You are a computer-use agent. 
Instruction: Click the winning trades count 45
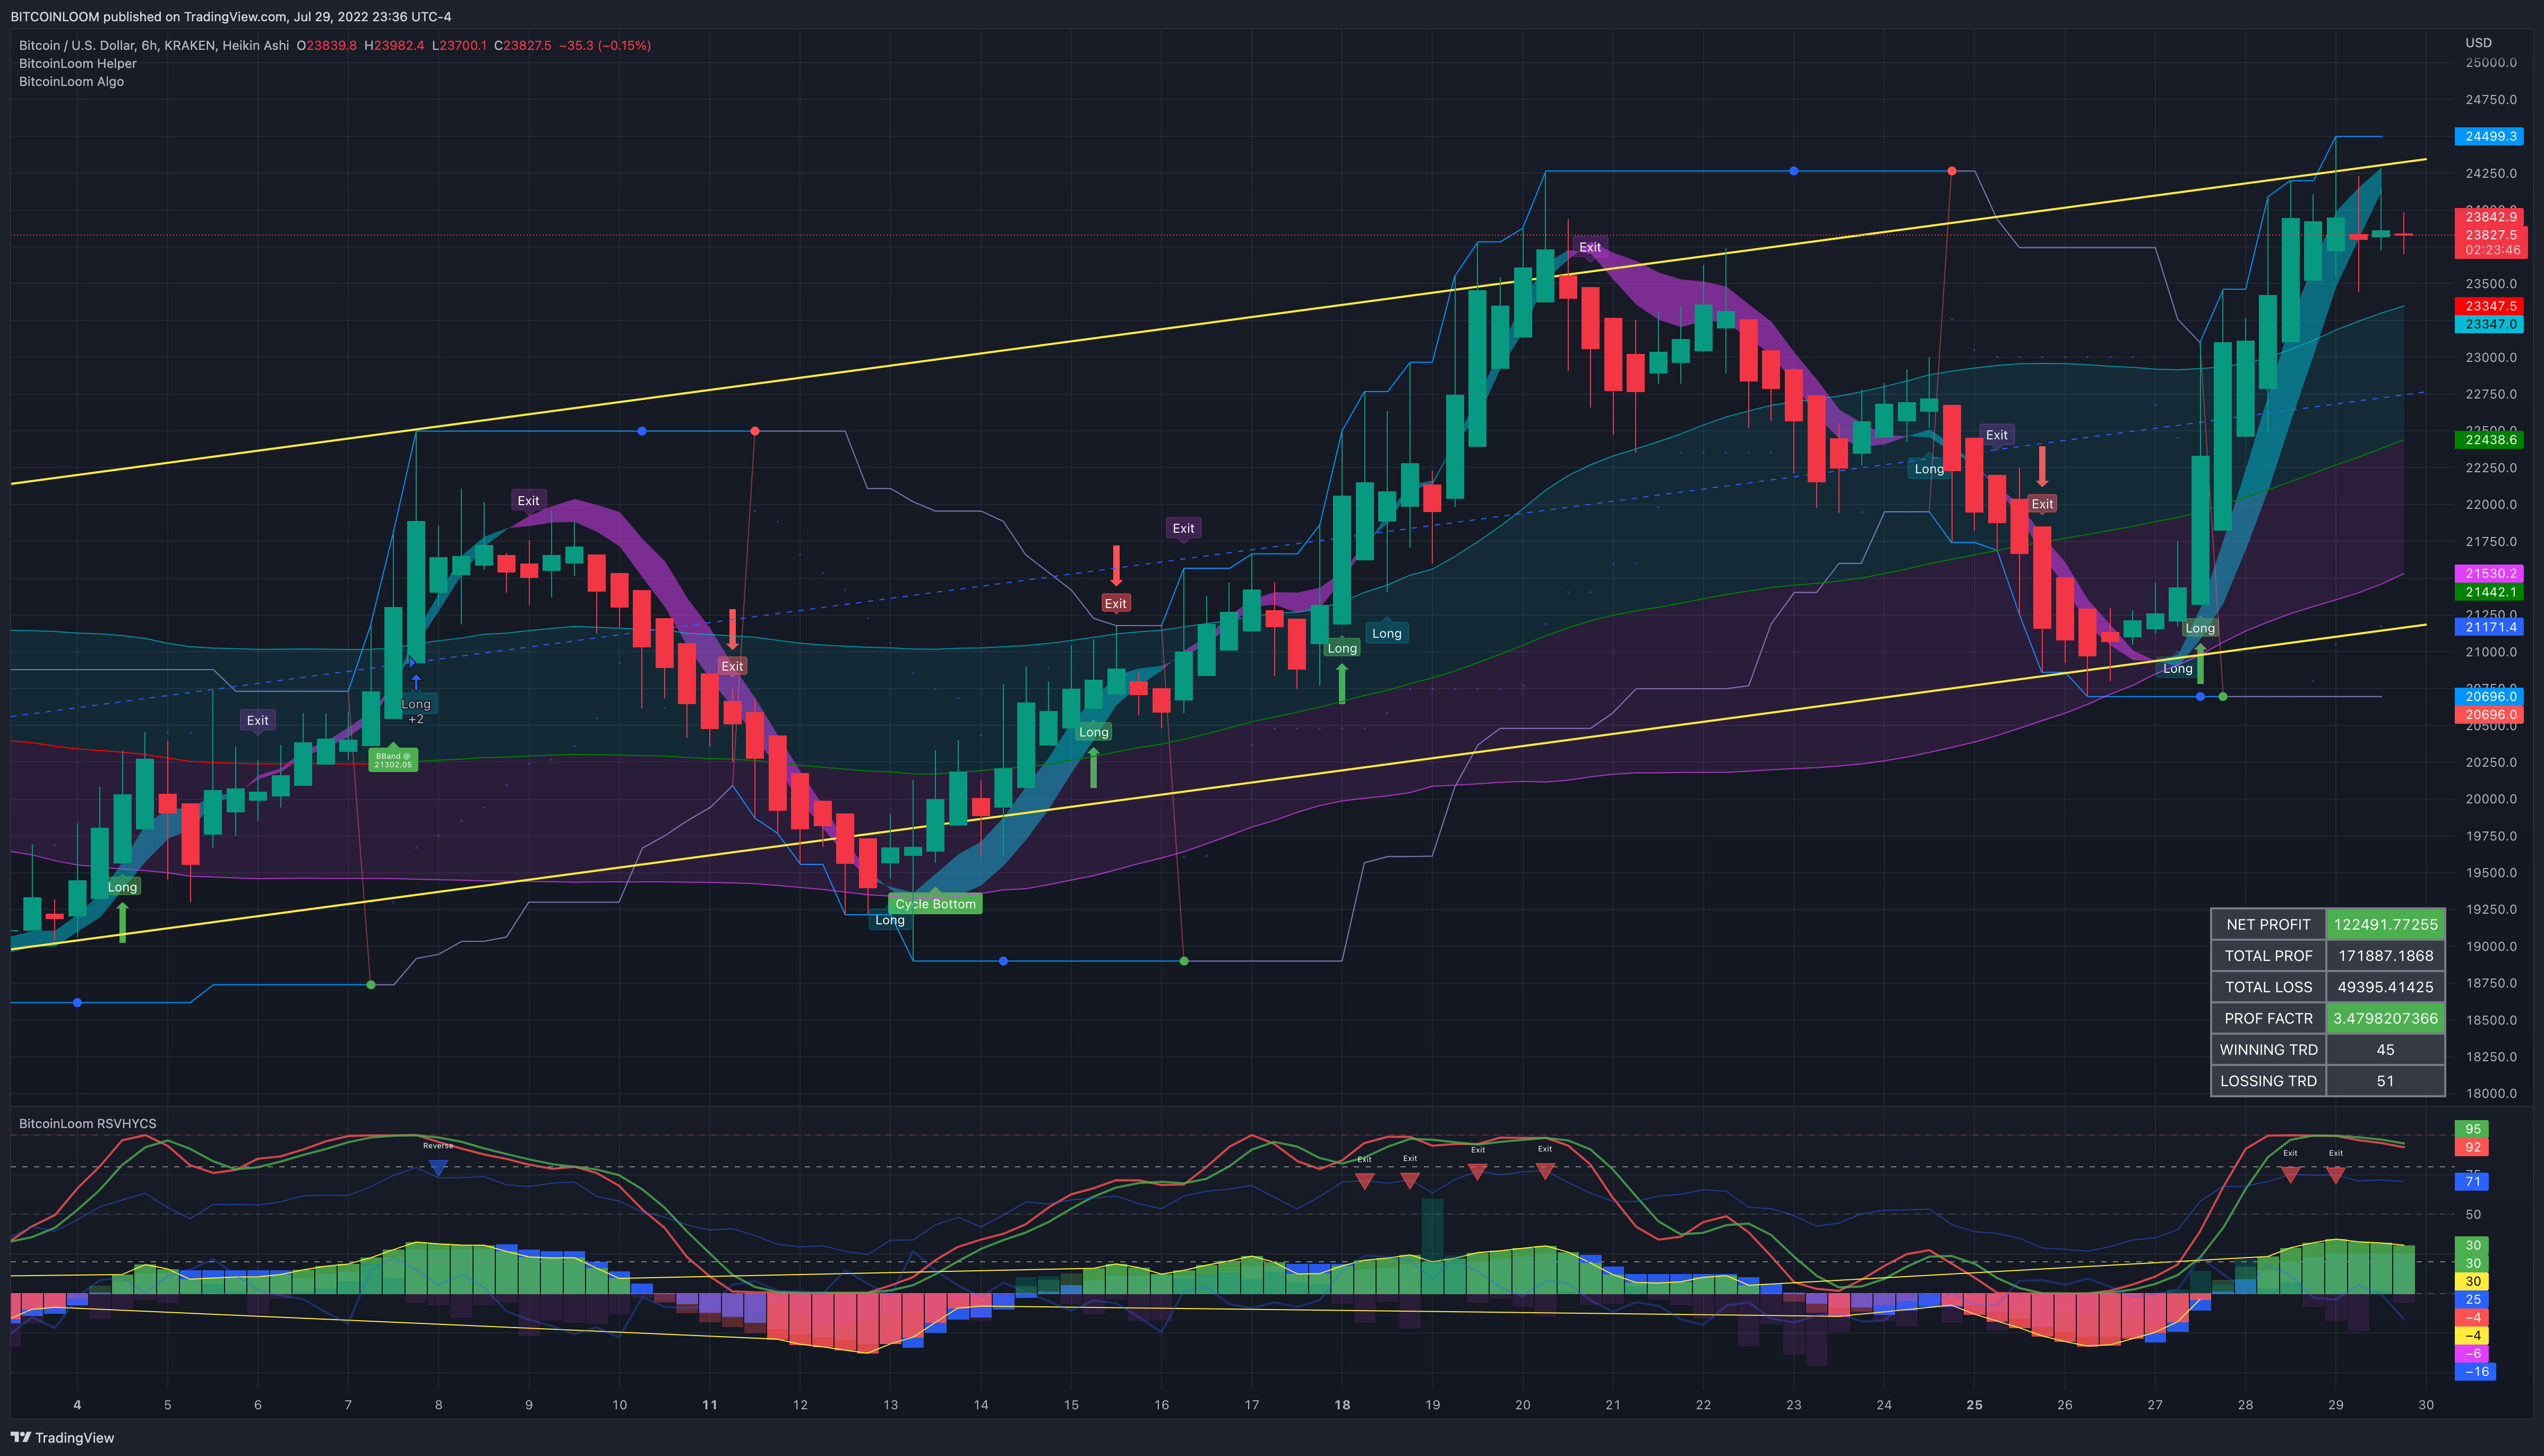coord(2385,1049)
